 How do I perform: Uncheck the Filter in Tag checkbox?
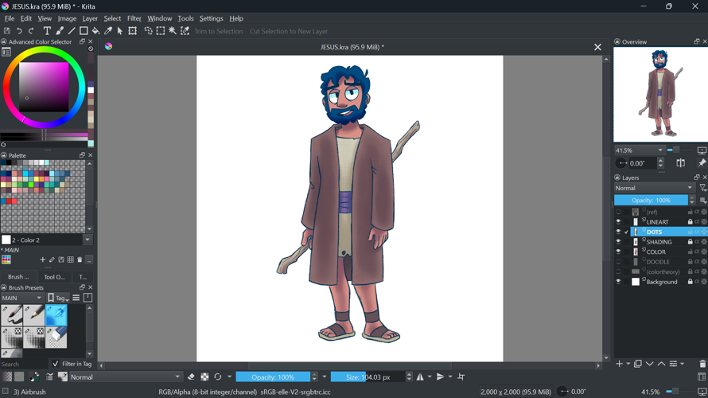pyautogui.click(x=55, y=364)
